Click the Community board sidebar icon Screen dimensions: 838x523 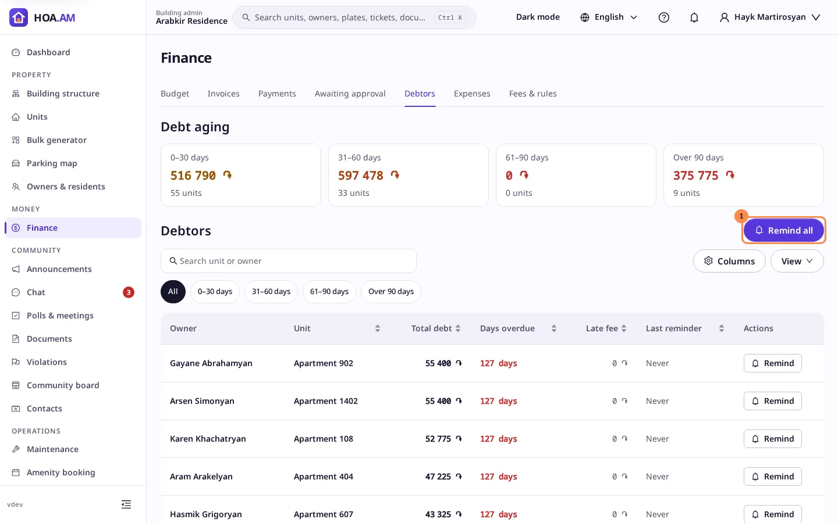[16, 385]
